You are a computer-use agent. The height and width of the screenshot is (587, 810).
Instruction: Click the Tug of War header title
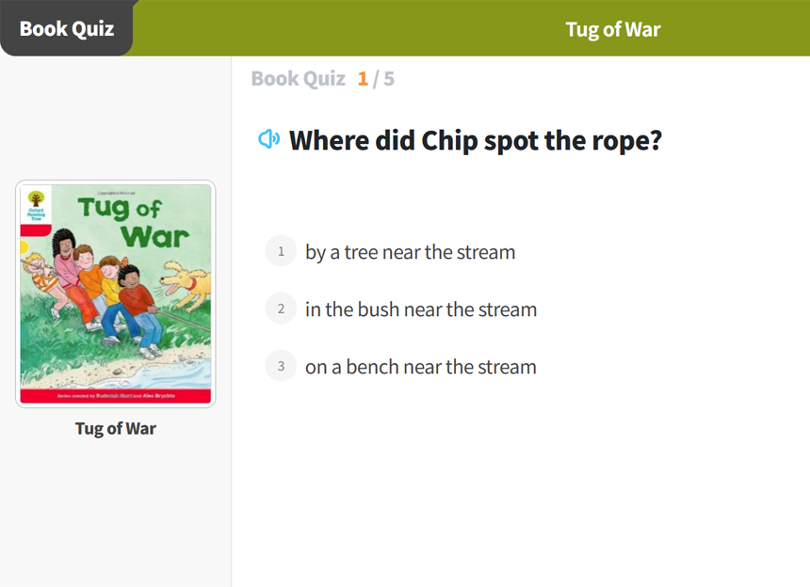[x=612, y=29]
